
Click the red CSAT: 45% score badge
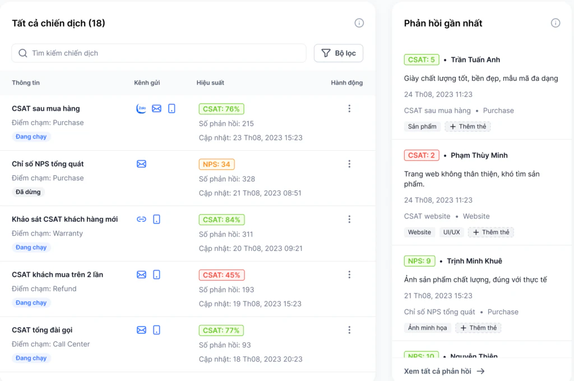[221, 275]
